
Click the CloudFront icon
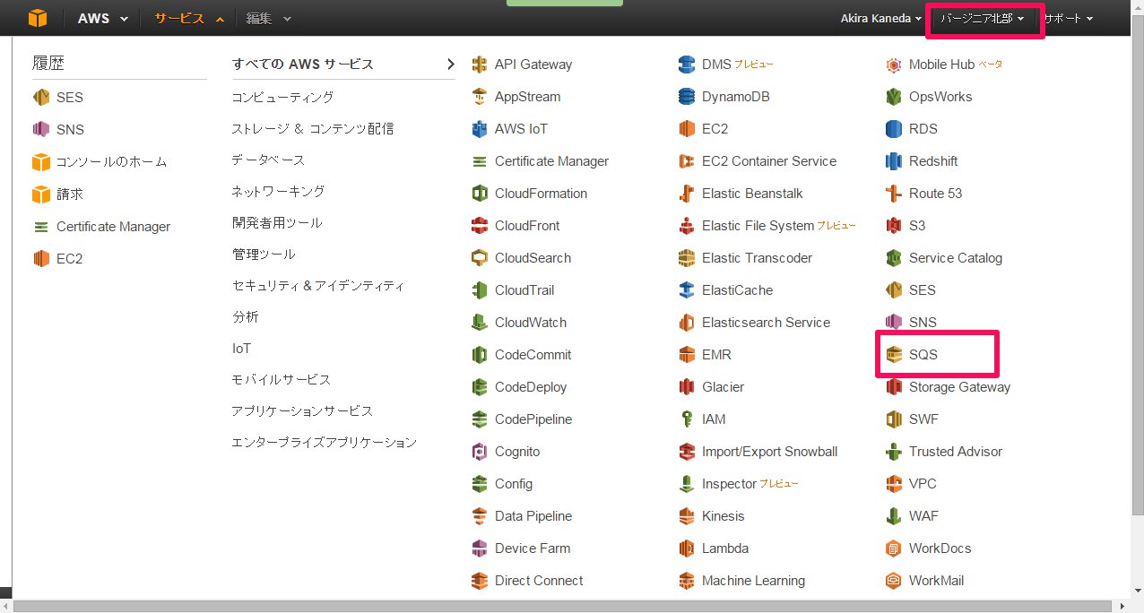pos(480,226)
